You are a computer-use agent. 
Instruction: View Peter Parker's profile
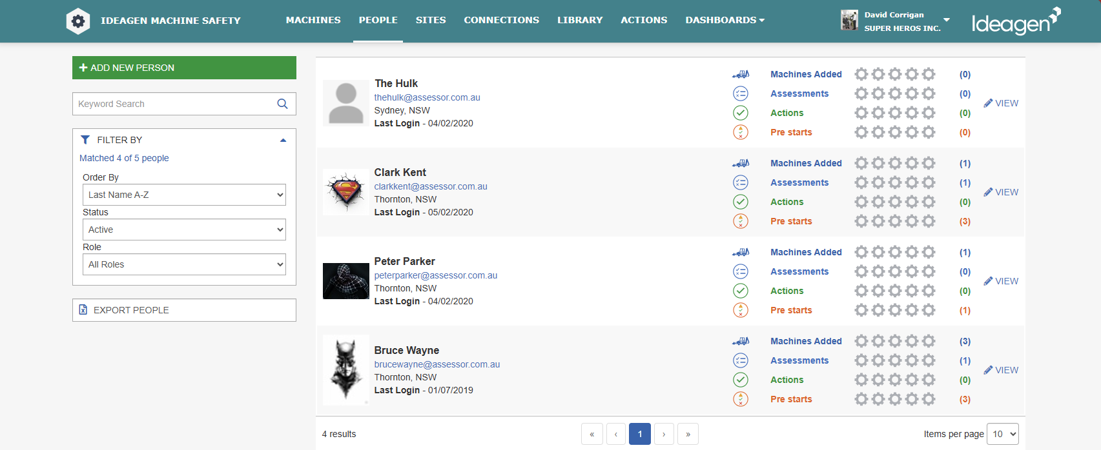[1001, 281]
